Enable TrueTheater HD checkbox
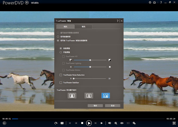The height and width of the screenshot is (127, 178). click(x=63, y=56)
